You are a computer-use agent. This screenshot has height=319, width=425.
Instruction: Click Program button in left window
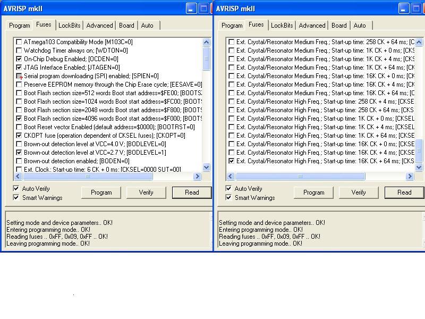[x=101, y=192]
